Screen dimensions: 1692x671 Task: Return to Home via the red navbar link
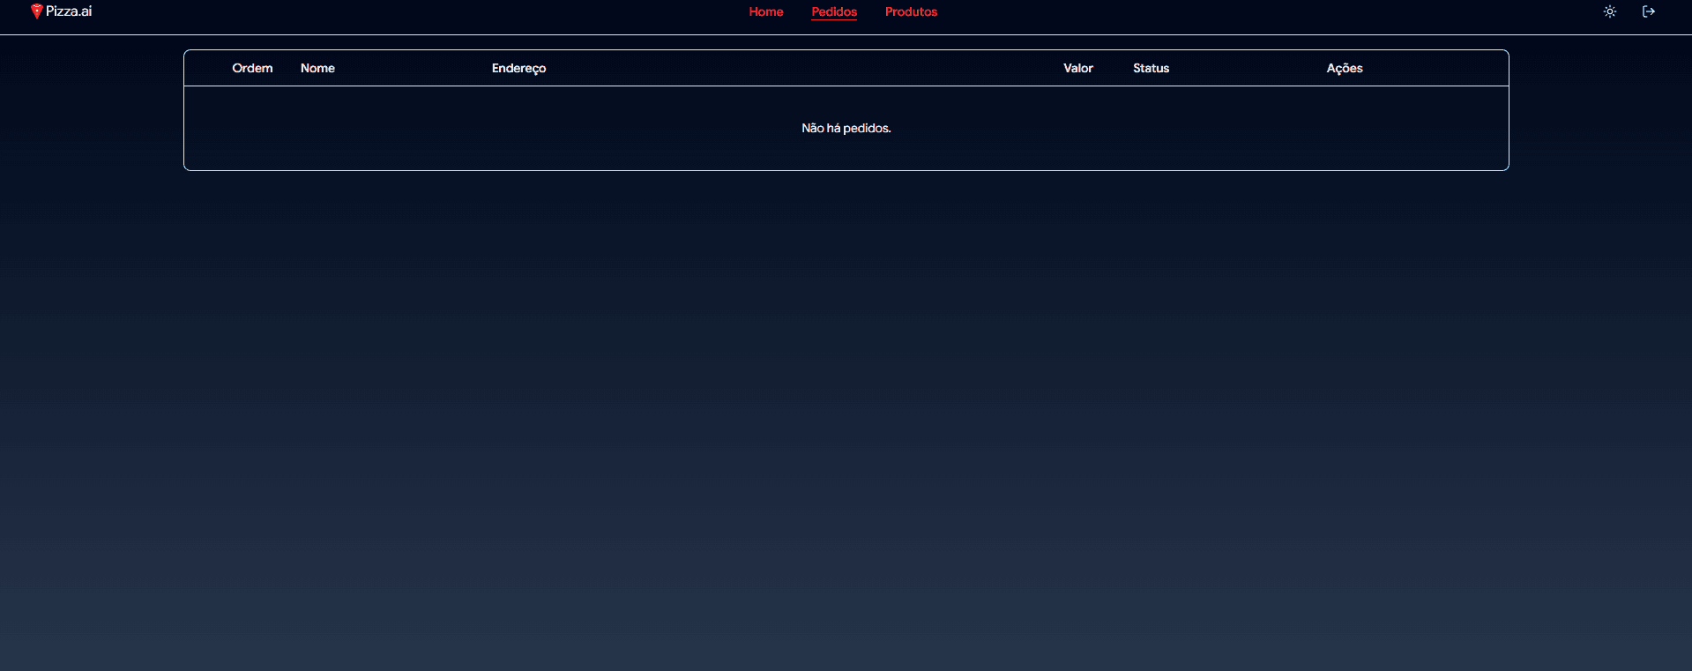tap(765, 11)
